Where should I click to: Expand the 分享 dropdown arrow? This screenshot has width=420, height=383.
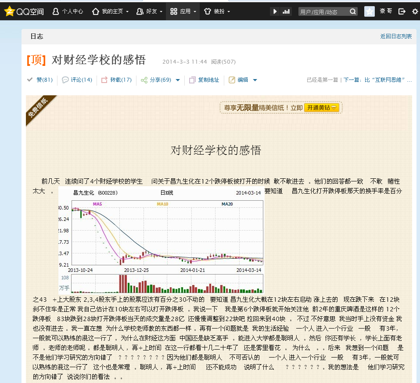(x=177, y=80)
